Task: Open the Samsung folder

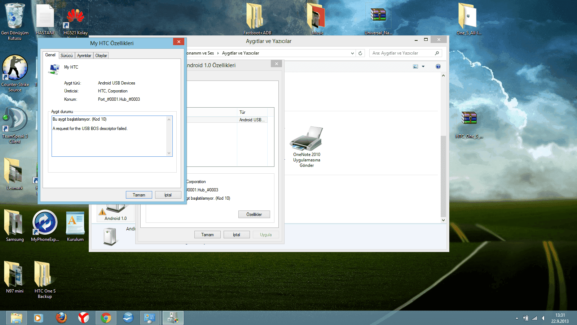Action: [15, 226]
